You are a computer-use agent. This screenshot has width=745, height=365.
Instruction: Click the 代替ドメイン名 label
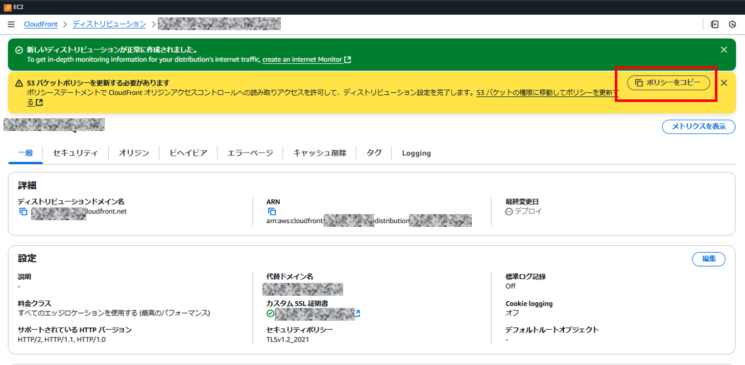(290, 277)
